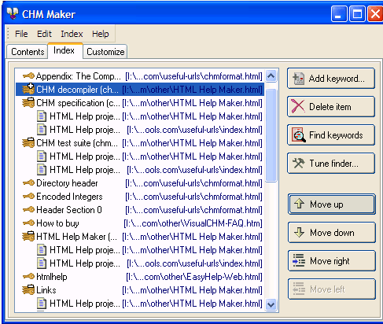The width and height of the screenshot is (383, 324).
Task: Click the hammer icon on Tune finder...
Action: 299,163
